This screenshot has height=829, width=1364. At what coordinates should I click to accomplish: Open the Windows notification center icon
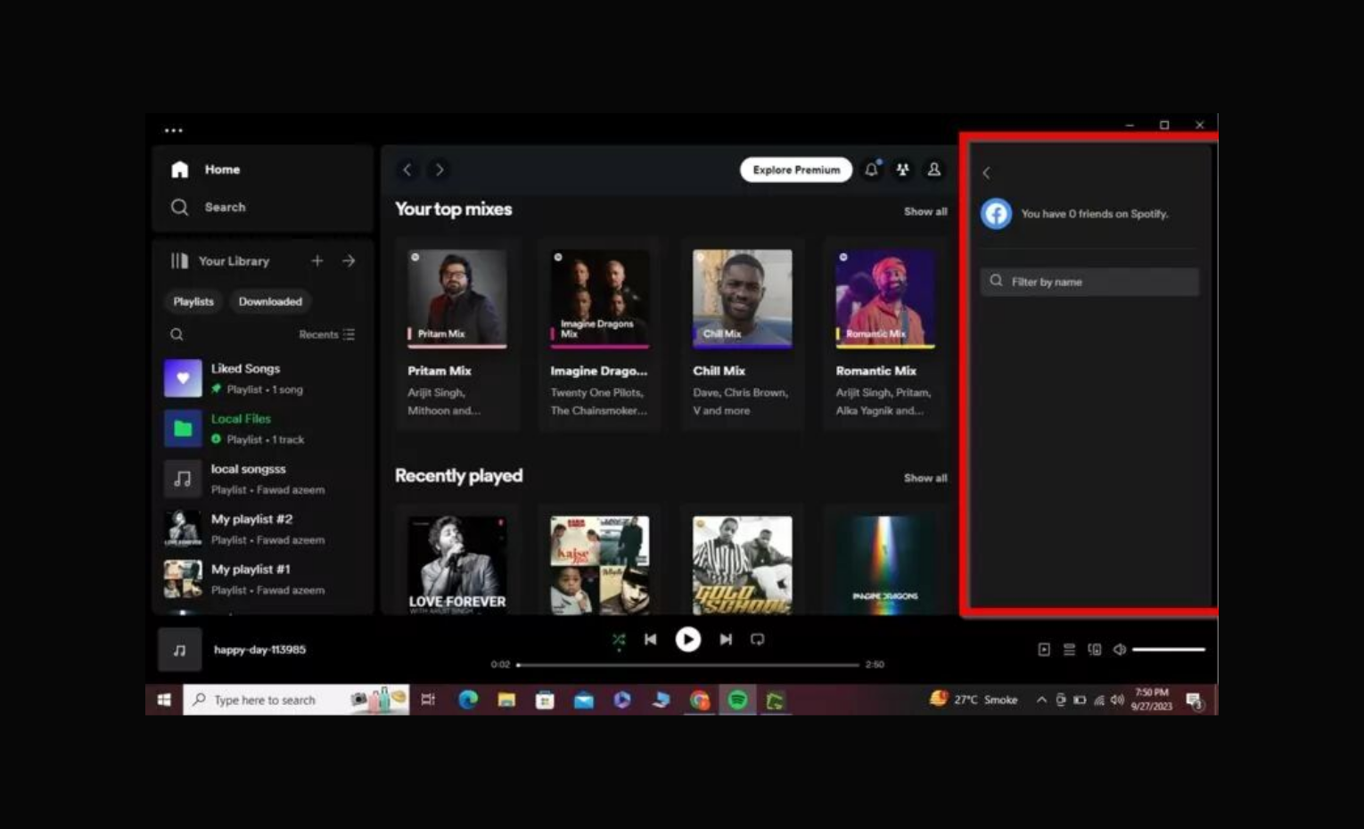coord(1195,701)
